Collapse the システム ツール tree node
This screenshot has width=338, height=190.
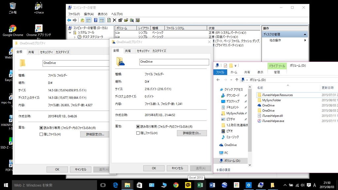tap(70, 33)
